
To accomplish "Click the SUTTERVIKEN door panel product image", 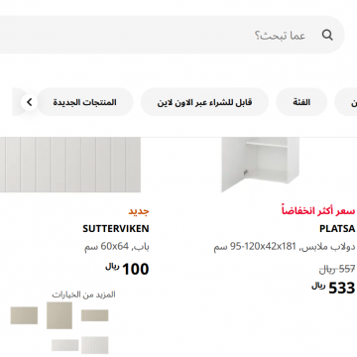I will (70, 165).
